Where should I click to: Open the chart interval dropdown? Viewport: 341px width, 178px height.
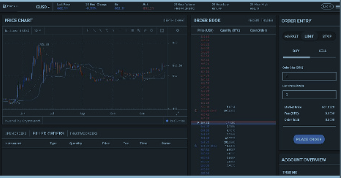[x=38, y=30]
